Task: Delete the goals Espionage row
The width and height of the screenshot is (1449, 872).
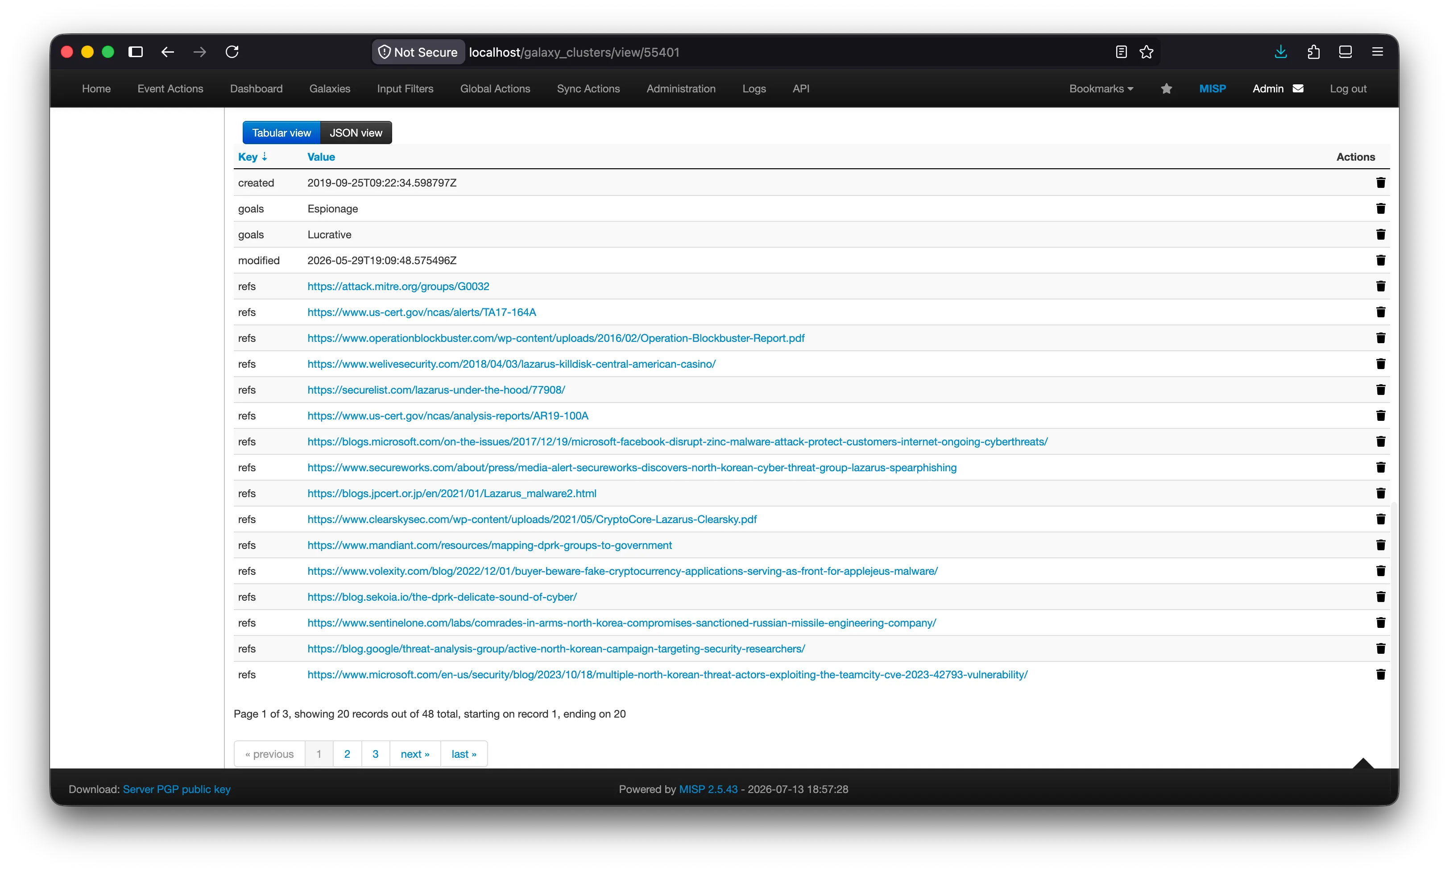Action: tap(1380, 208)
